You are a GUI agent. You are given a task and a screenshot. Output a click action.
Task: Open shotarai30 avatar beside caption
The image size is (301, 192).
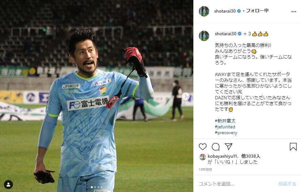point(204,36)
